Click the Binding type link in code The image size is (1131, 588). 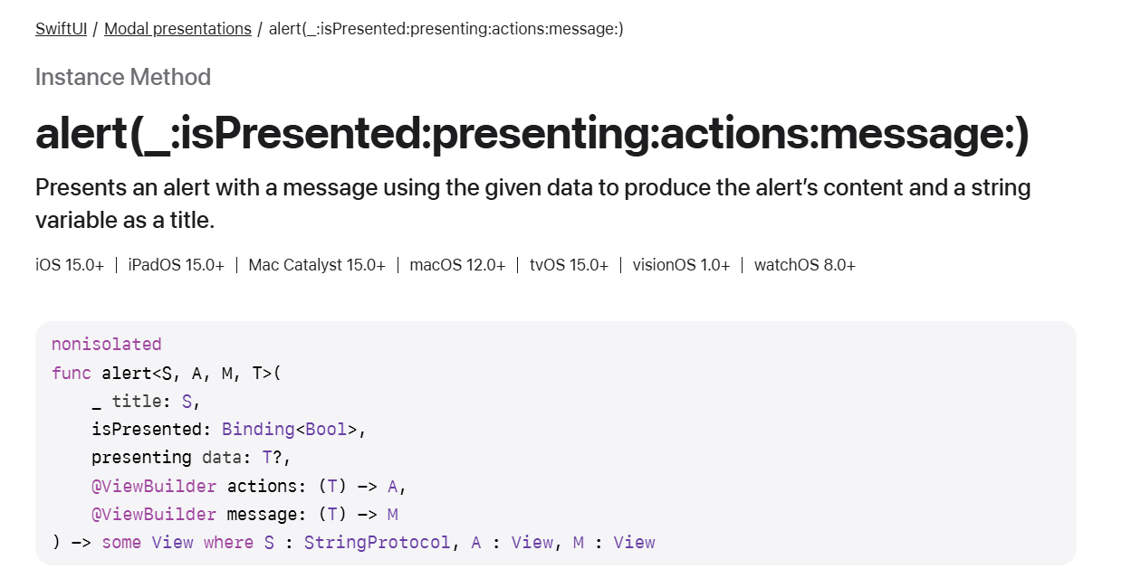(258, 429)
